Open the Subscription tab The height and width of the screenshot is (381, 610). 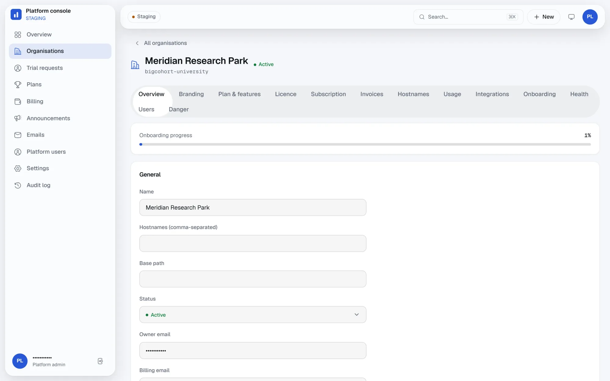328,94
